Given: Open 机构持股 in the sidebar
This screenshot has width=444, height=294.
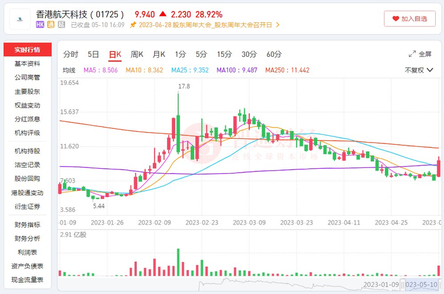Looking at the screenshot, I should click(x=27, y=151).
